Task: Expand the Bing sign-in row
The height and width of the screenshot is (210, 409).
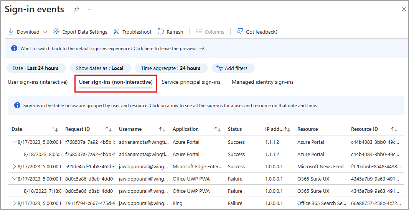Action: point(15,203)
